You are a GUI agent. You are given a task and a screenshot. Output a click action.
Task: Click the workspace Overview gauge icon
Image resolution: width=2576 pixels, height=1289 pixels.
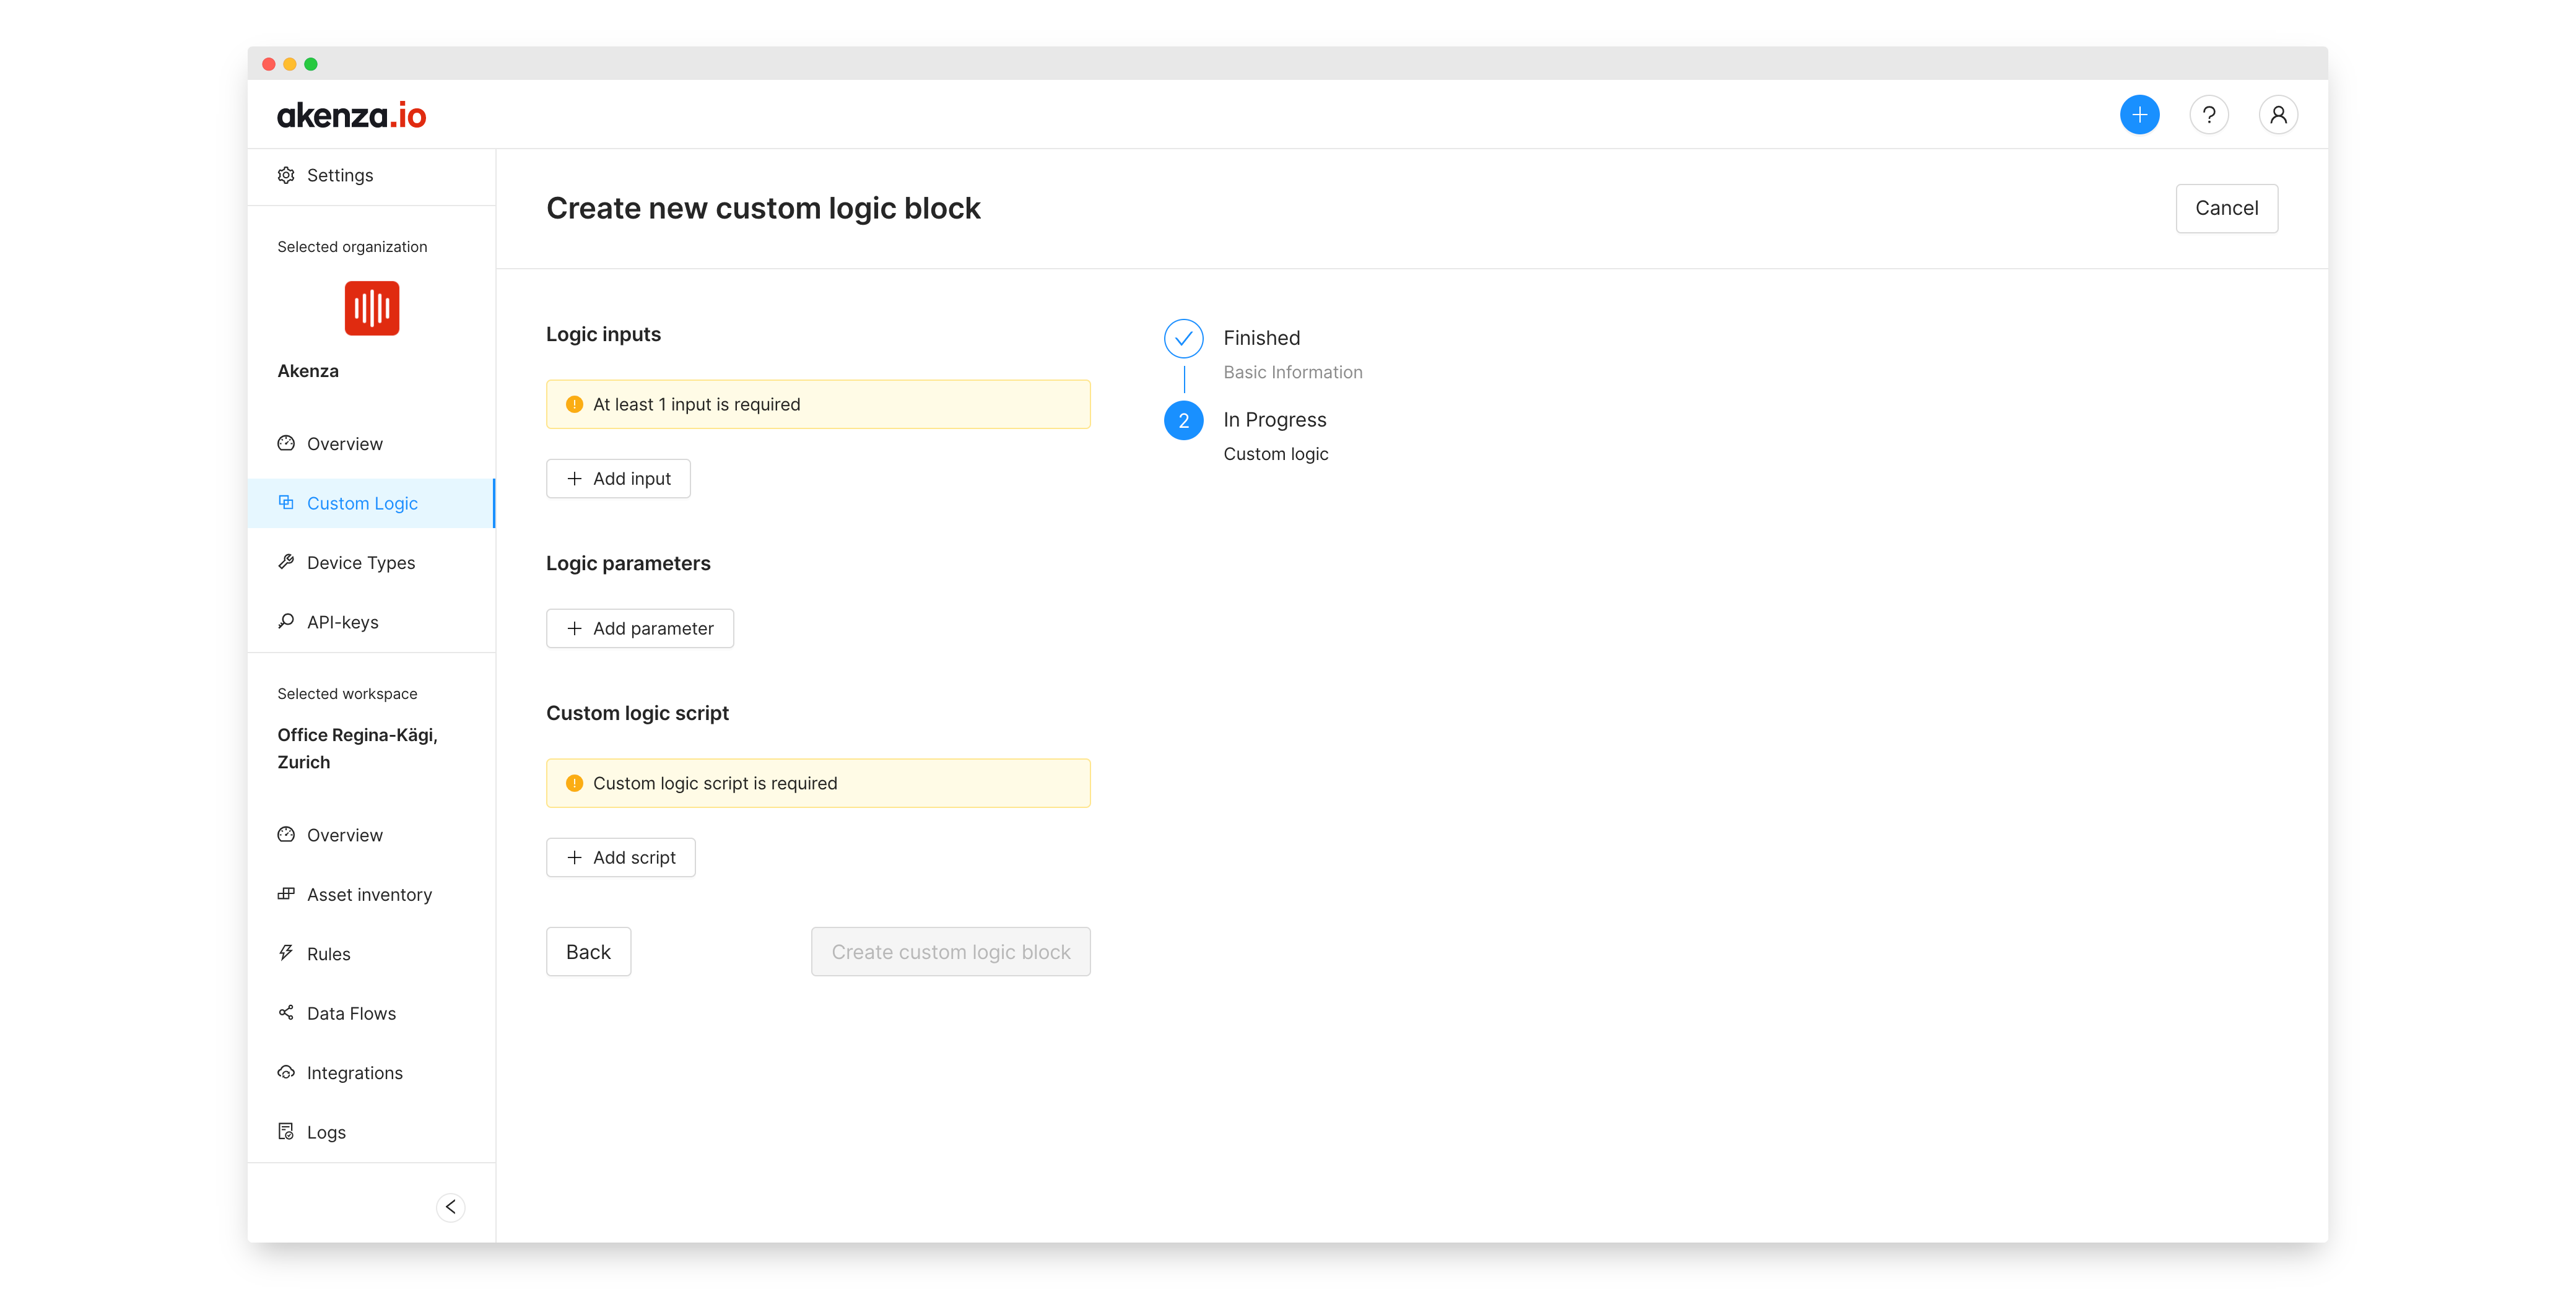click(286, 834)
